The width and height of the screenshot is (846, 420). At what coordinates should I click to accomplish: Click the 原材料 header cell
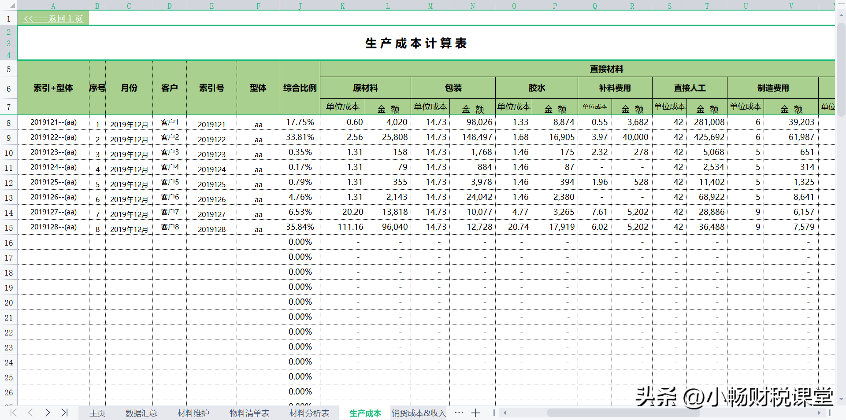(x=365, y=88)
